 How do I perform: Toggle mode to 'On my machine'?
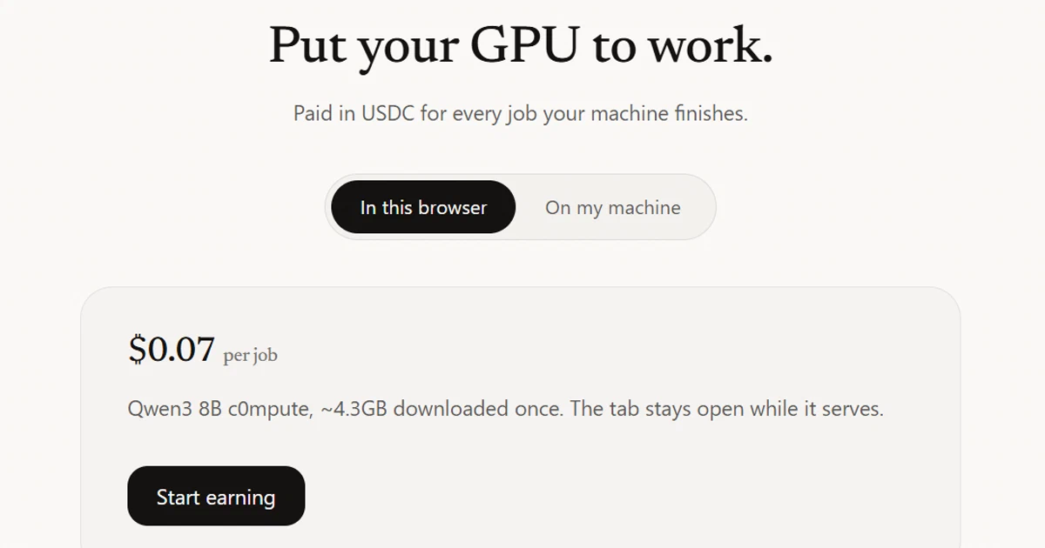(613, 207)
